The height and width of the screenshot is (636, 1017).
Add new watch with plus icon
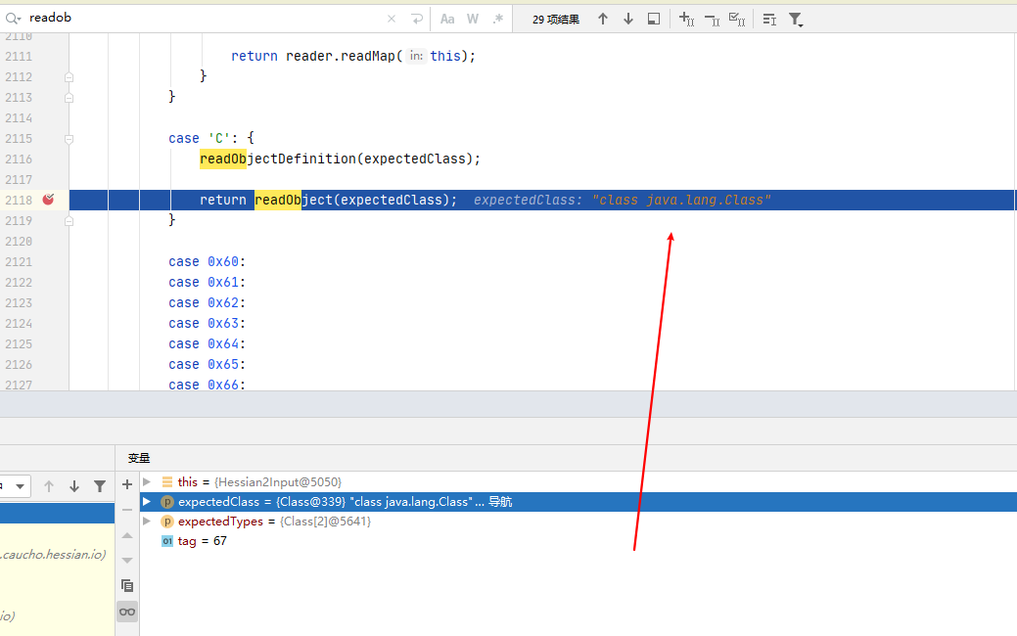tap(127, 484)
